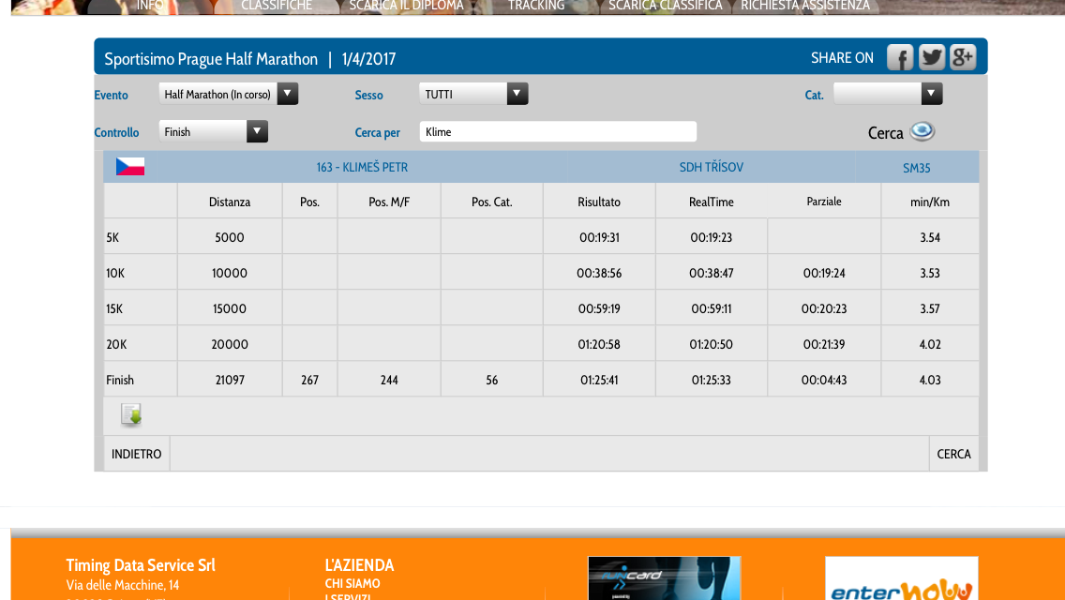Click the 15K Risultato 00:59:19
Screen dimensions: 1065x600
(x=599, y=308)
